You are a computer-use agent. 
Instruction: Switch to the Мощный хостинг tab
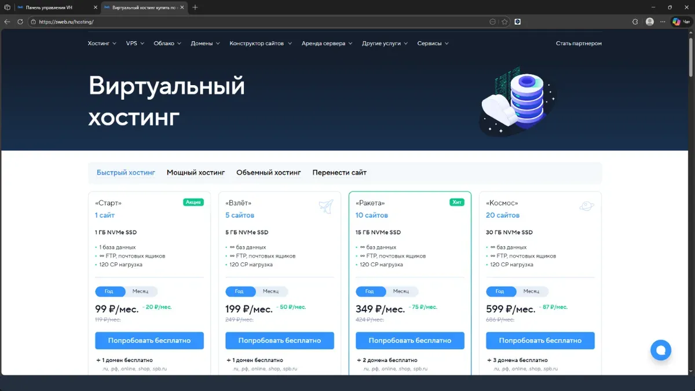pos(196,172)
